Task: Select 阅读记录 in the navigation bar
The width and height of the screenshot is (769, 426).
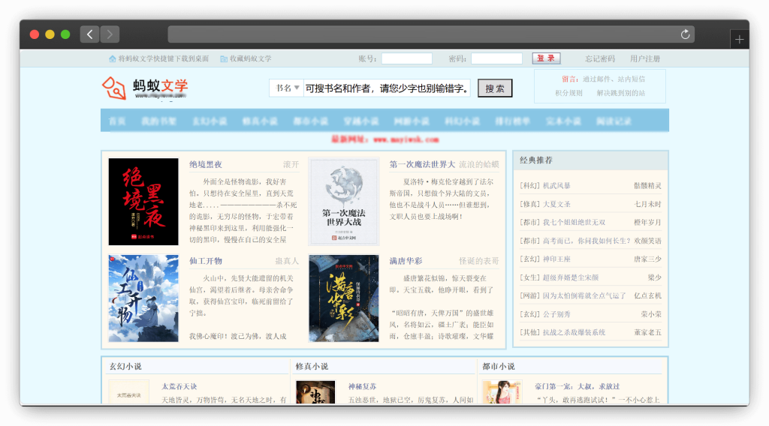Action: pyautogui.click(x=614, y=121)
